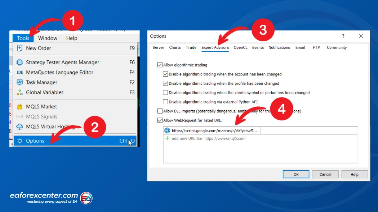Toggle Allow WebRequest for listed URL checkbox
This screenshot has width=378, height=212.
tap(160, 120)
